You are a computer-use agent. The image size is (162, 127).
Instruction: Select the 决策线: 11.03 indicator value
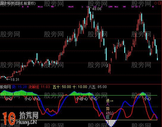(39, 87)
